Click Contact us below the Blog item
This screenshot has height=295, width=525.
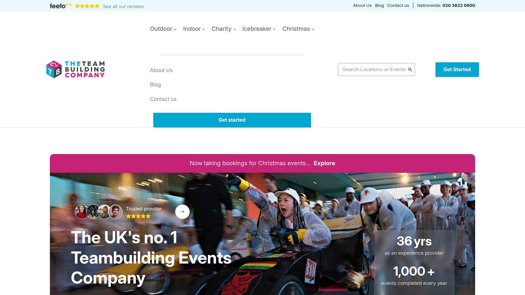tap(163, 99)
